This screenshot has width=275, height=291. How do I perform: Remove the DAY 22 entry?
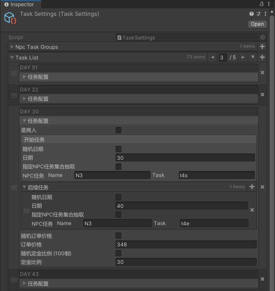(262, 94)
